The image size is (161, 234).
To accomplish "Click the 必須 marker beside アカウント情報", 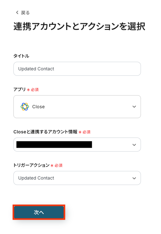I will pos(86,132).
